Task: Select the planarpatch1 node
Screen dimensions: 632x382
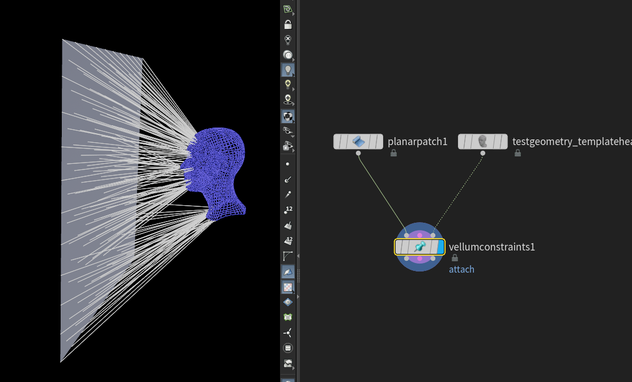Action: pyautogui.click(x=358, y=142)
